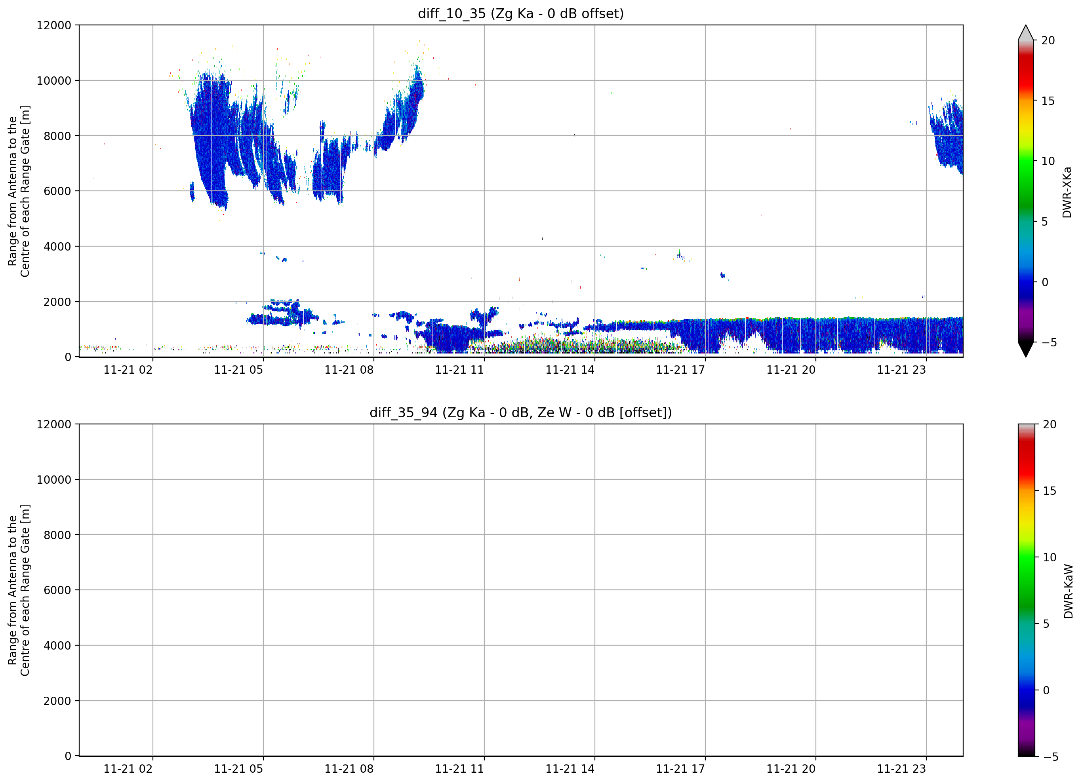The width and height of the screenshot is (1082, 783).
Task: Click the '11-21 23' x-tick under diff_10_35 plot
Action: coord(901,370)
